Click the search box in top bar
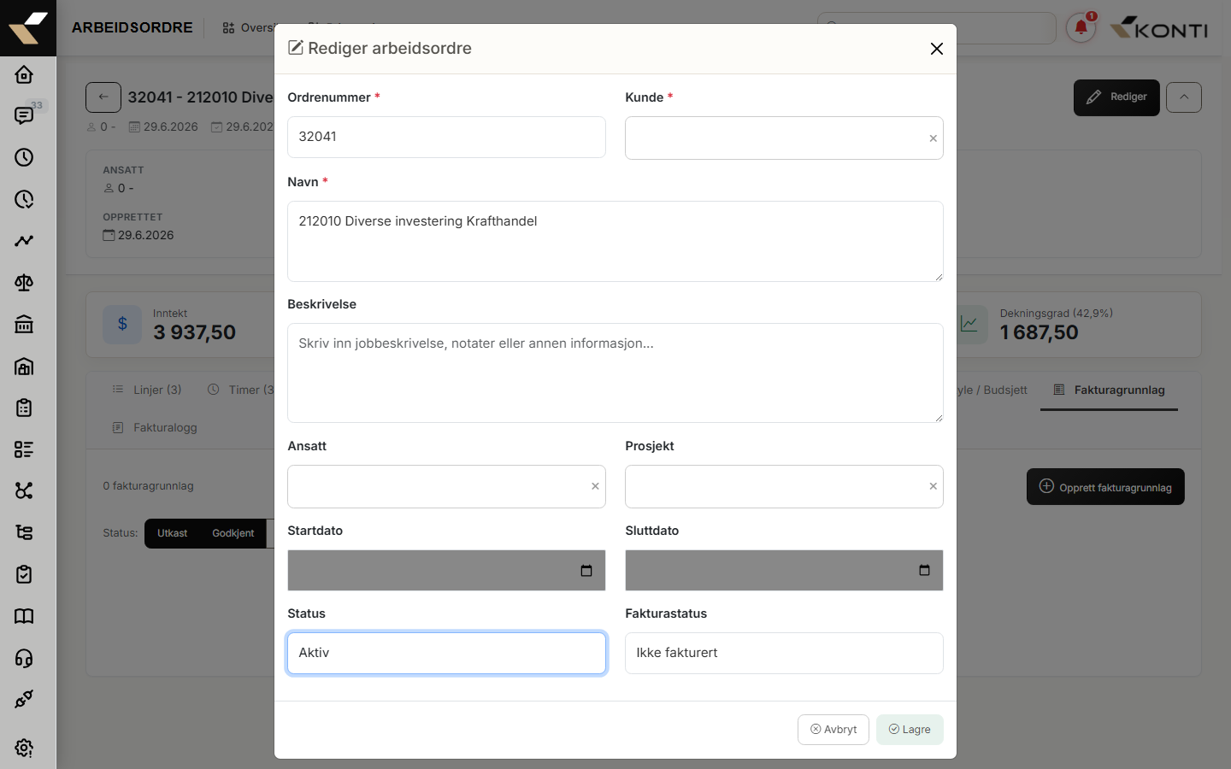Screen dimensions: 1231x769 coord(936,28)
